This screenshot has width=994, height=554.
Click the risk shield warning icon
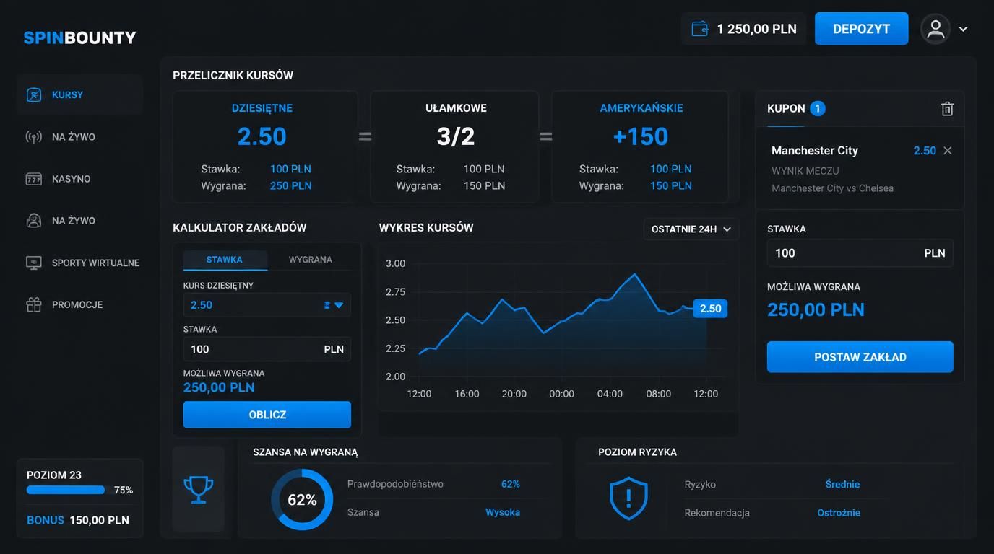(628, 498)
